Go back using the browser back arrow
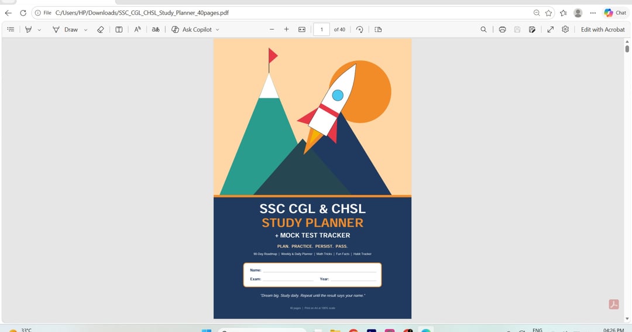The width and height of the screenshot is (632, 332). 8,13
